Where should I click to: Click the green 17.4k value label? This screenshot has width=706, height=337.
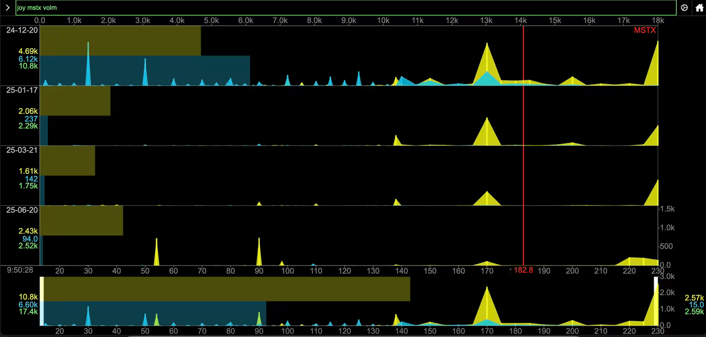click(x=29, y=311)
